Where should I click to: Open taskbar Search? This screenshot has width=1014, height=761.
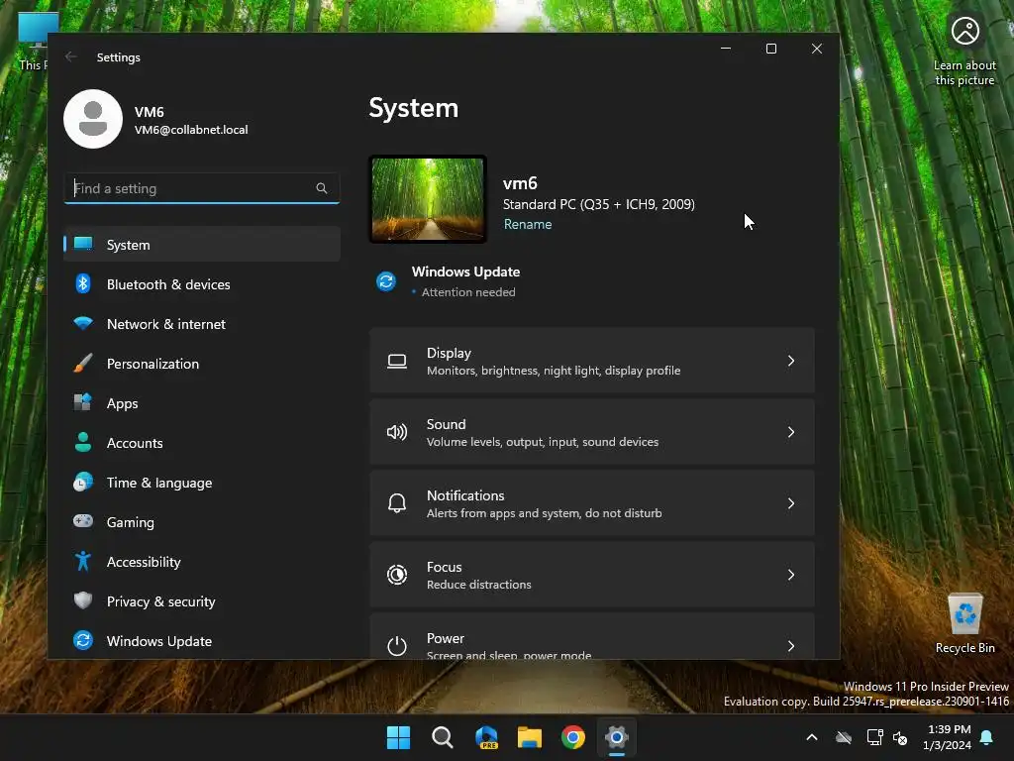click(x=443, y=737)
